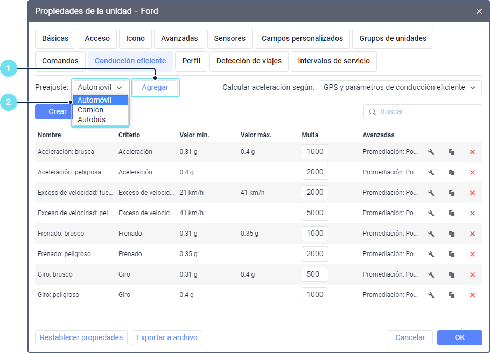Click the Buscar search field
This screenshot has width=490, height=353.
point(423,112)
